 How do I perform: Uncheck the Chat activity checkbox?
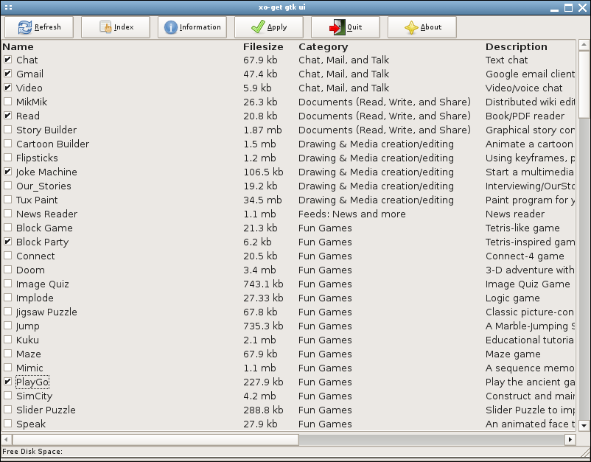7,60
